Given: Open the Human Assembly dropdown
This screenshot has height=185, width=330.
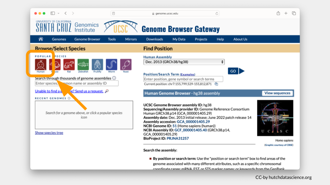Looking at the screenshot, I should [x=184, y=62].
